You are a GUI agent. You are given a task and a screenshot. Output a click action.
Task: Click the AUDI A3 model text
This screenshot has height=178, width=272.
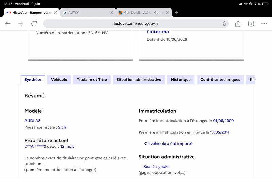(x=32, y=121)
